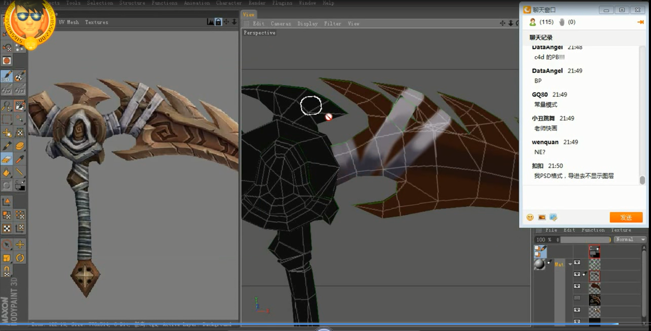Click the histogram icon in texture view

coord(211,22)
